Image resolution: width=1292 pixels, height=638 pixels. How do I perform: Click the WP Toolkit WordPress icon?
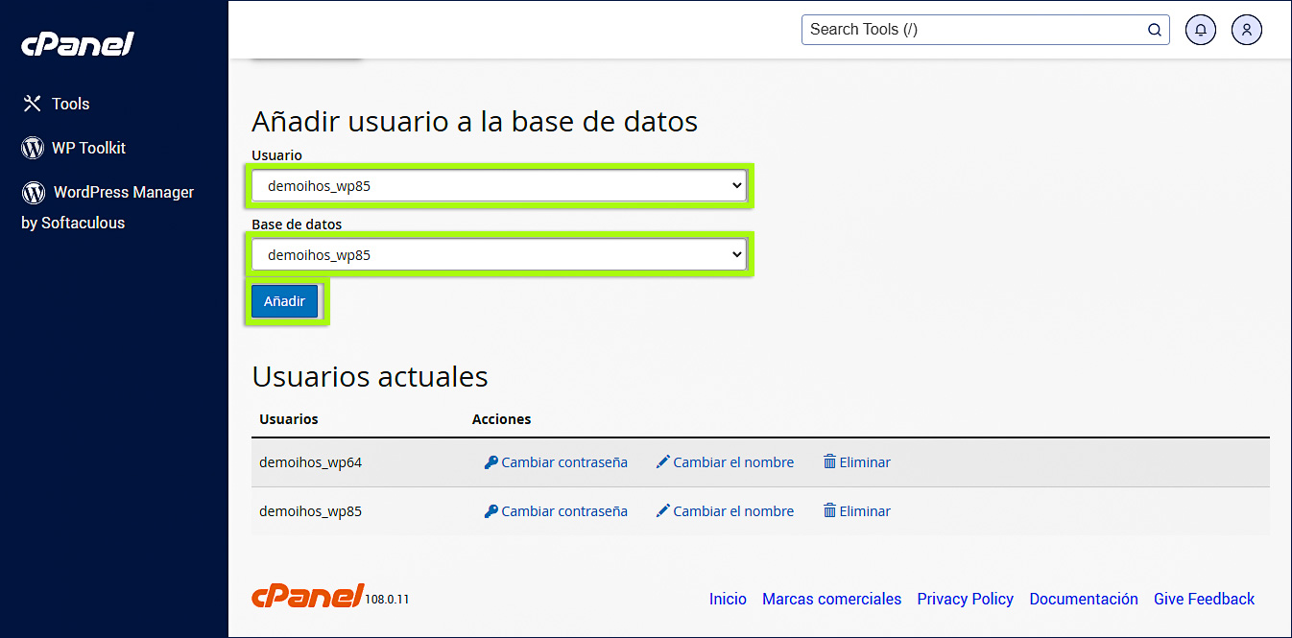tap(33, 148)
